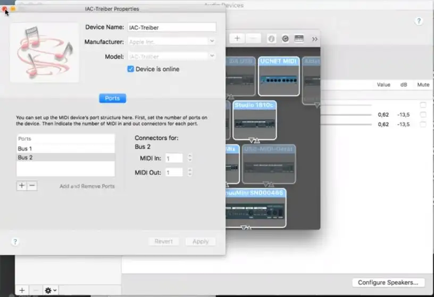Select the USB-MIDI-Gerät device

pyautogui.click(x=269, y=164)
